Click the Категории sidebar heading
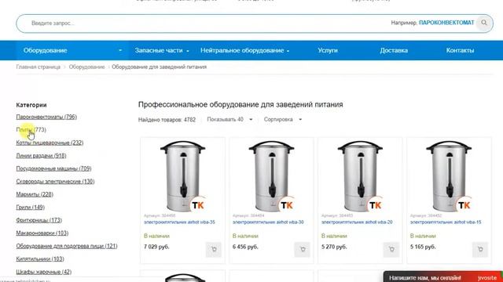This screenshot has width=503, height=282. 31,105
